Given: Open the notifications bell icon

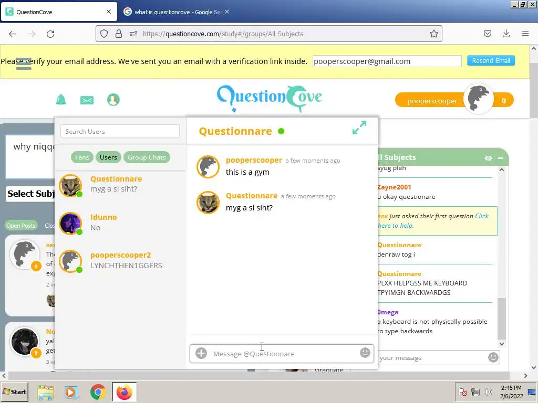Looking at the screenshot, I should [61, 100].
